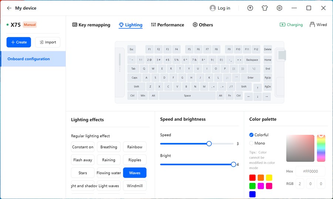Click the Speed slider handle

point(209,144)
